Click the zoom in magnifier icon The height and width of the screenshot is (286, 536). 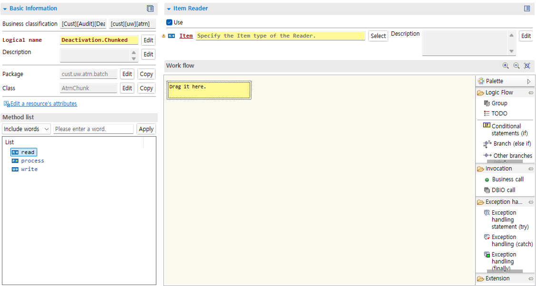click(506, 66)
